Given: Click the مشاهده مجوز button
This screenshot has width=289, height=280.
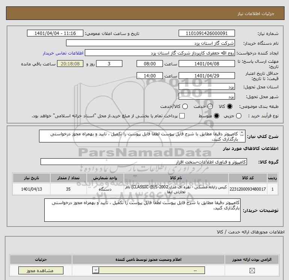Looking at the screenshot, I should (41, 271).
